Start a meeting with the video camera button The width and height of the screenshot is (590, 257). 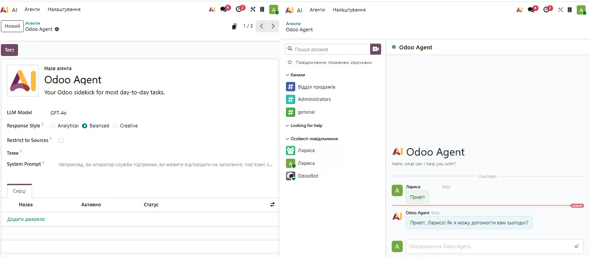pyautogui.click(x=375, y=49)
